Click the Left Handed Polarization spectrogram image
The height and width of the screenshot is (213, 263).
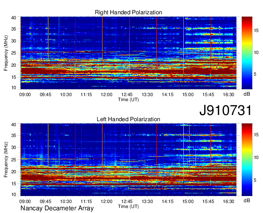click(128, 160)
